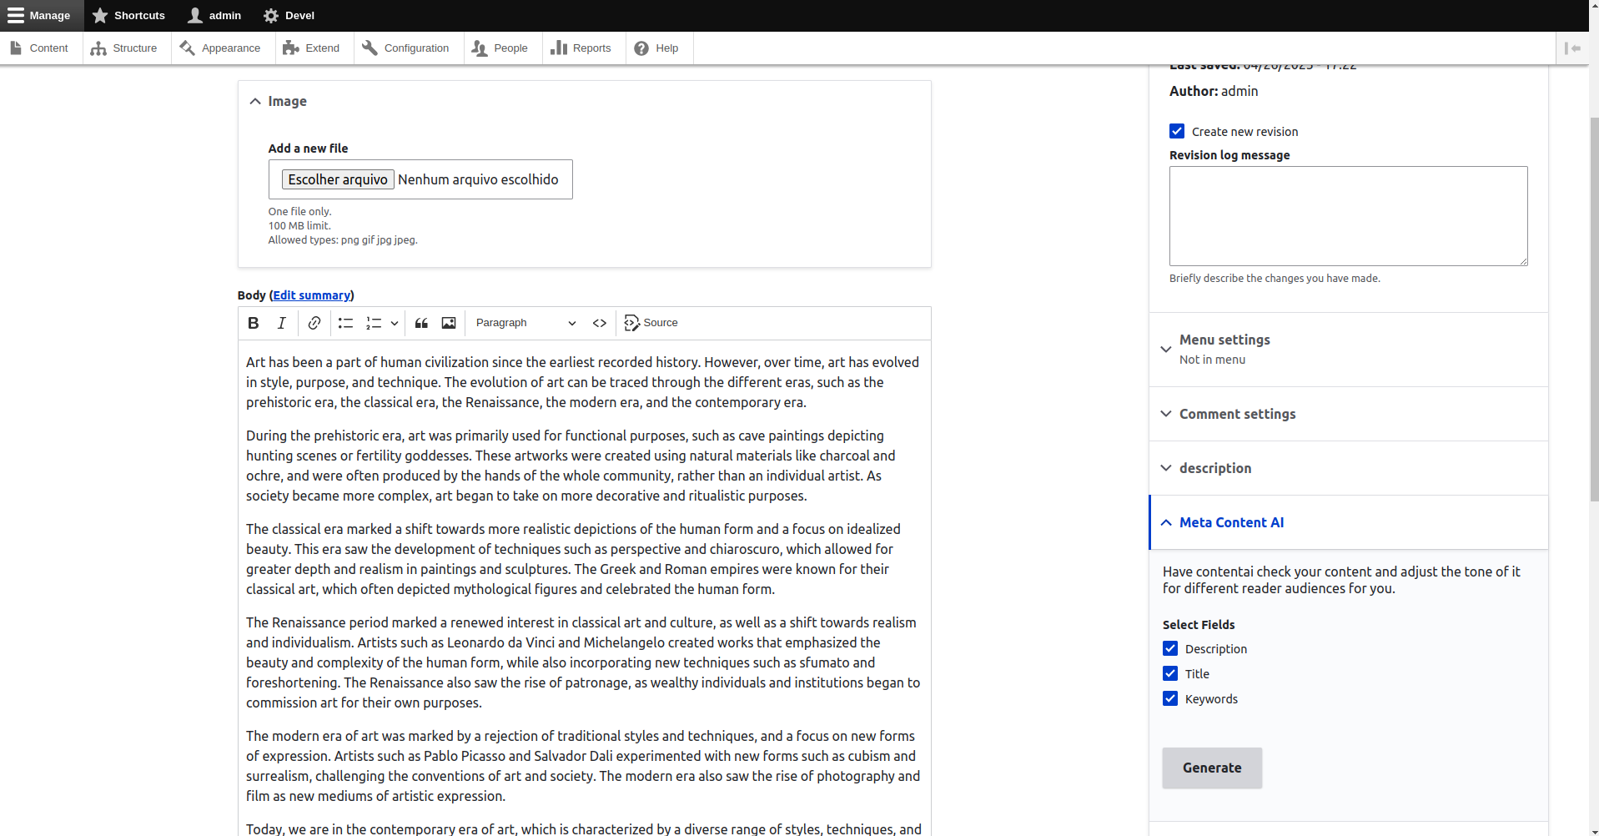The image size is (1599, 836).
Task: Uncheck the Create new revision checkbox
Action: tap(1177, 131)
